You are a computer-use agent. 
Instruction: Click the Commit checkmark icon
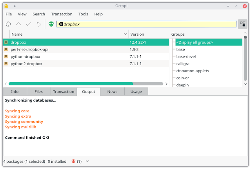pos(29,24)
